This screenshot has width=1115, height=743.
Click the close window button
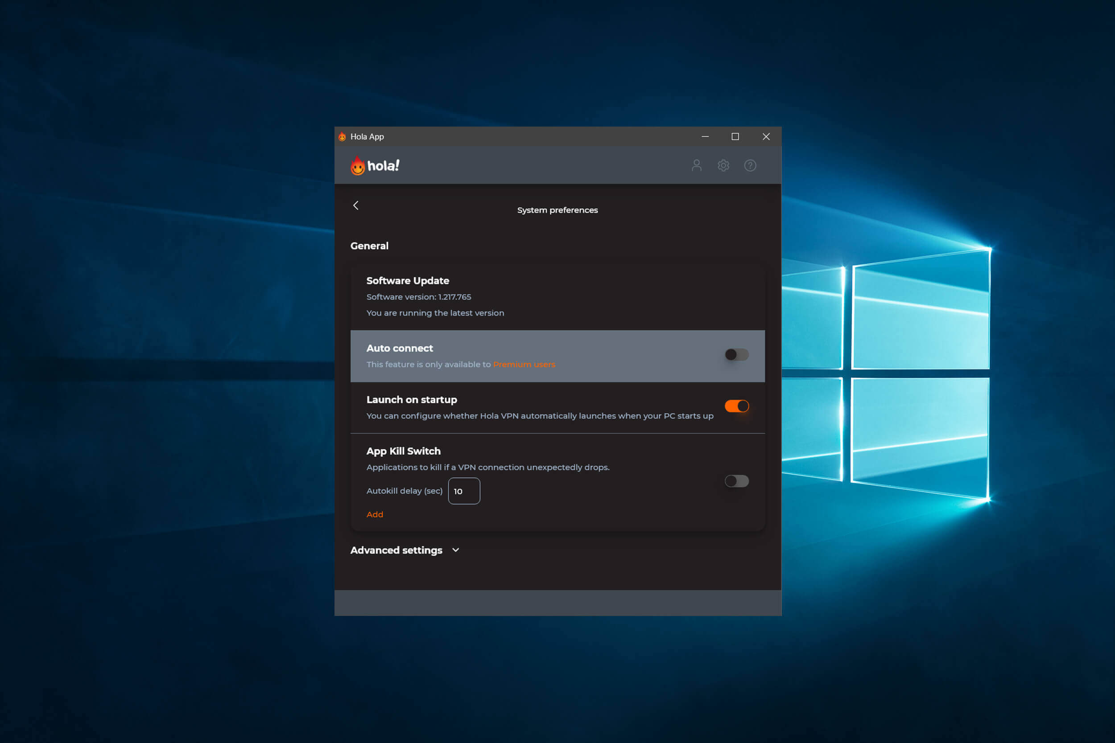(765, 136)
